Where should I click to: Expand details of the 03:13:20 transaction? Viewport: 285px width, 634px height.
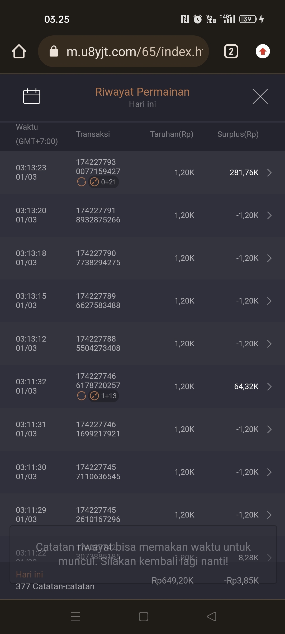[x=269, y=215]
